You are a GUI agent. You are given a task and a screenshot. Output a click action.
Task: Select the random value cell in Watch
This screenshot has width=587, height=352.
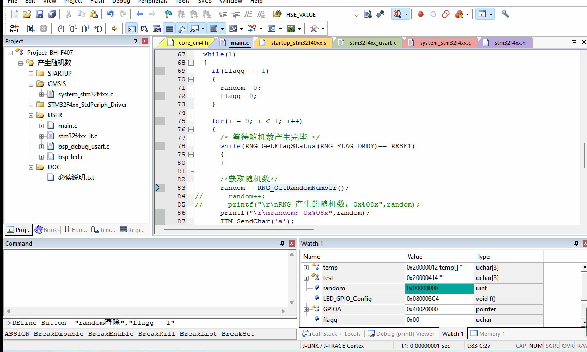tap(439, 288)
